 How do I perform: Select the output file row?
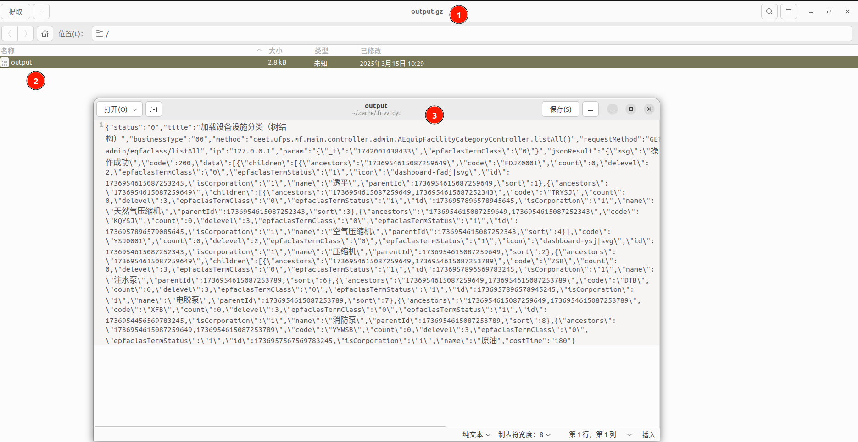[429, 62]
